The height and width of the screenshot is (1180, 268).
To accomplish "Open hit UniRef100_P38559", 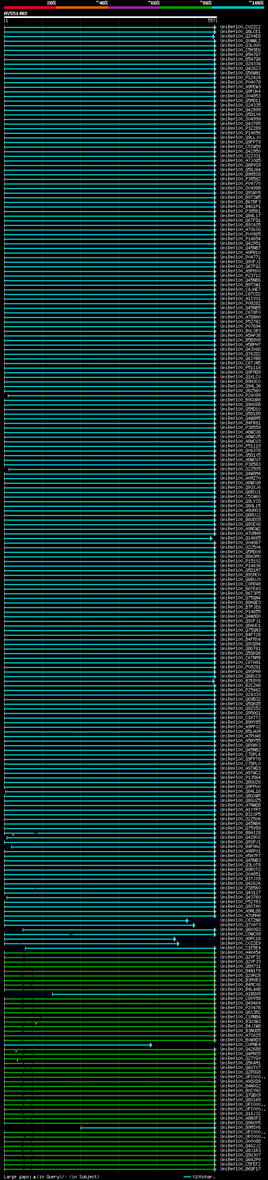I will coord(240,427).
